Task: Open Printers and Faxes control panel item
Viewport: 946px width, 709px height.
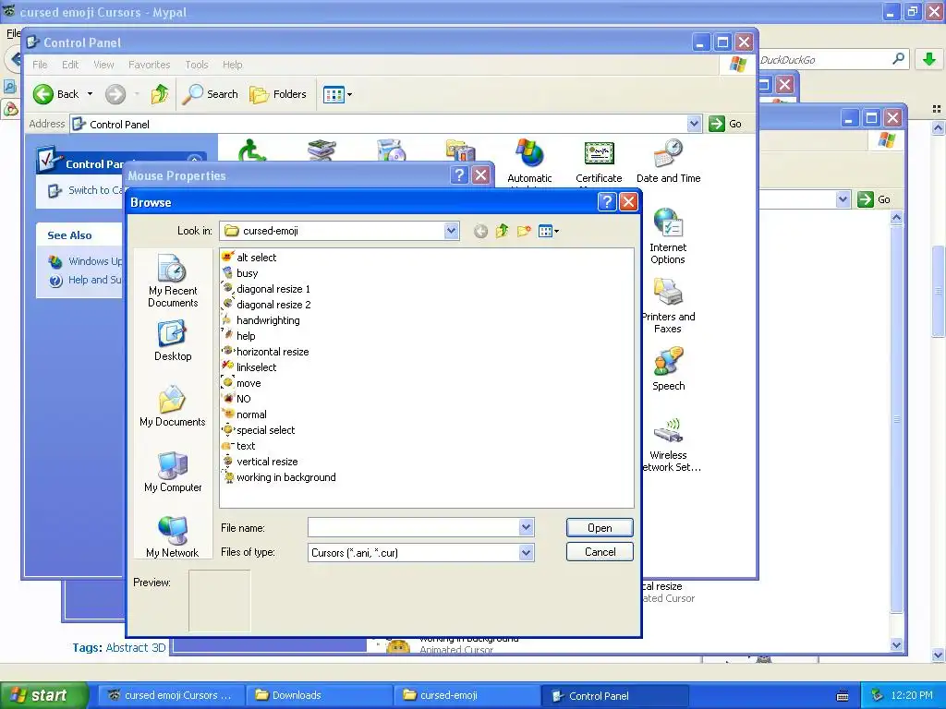Action: click(668, 306)
